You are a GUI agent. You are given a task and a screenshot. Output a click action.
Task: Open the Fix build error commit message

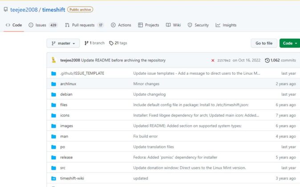click(146, 136)
